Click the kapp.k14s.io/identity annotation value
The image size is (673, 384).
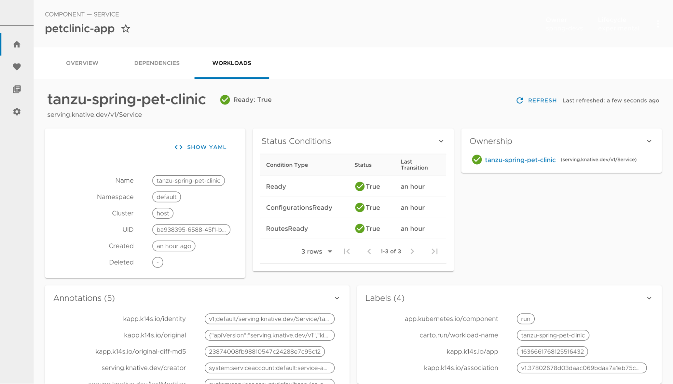click(x=269, y=319)
